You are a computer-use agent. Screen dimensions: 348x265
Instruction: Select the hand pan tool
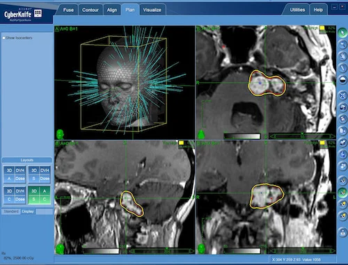pos(342,56)
